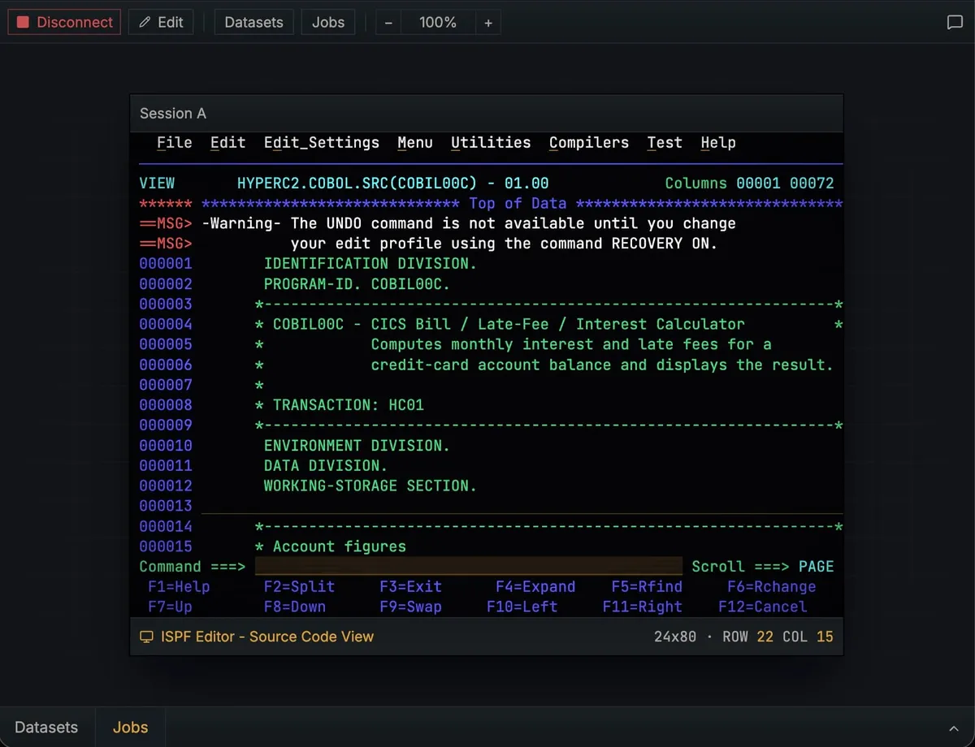Open the Utilities menu

491,143
